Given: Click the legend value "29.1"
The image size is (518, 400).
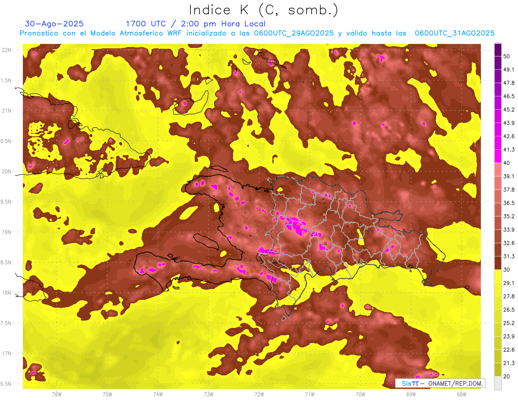Looking at the screenshot, I should tap(509, 283).
